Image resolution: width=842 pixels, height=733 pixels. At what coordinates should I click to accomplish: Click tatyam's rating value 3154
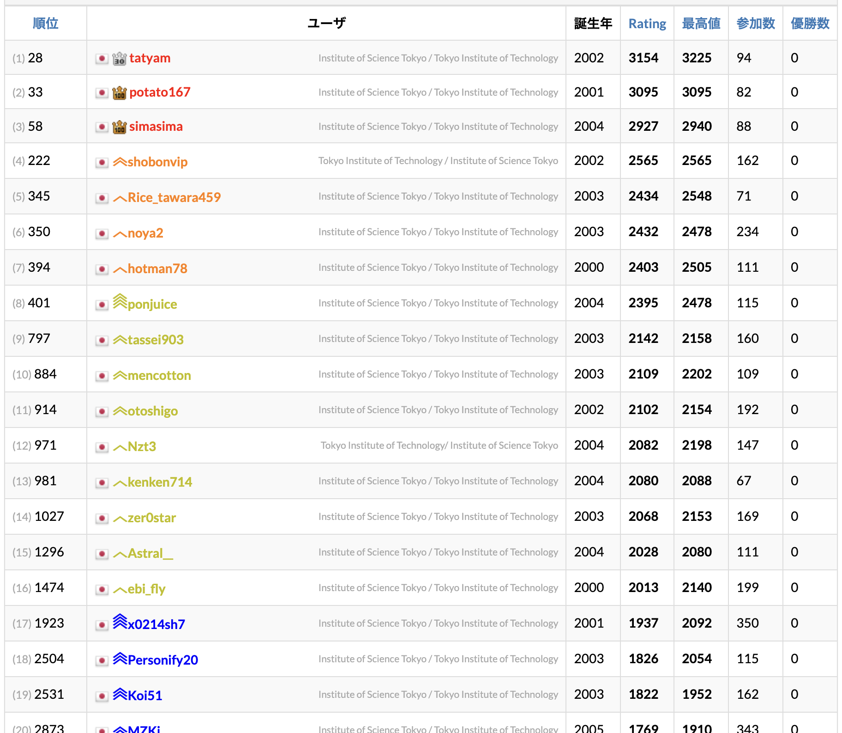[x=643, y=58]
